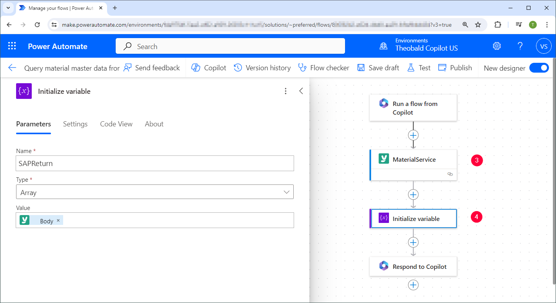
Task: Remove the Body token from Value
Action: (58, 220)
